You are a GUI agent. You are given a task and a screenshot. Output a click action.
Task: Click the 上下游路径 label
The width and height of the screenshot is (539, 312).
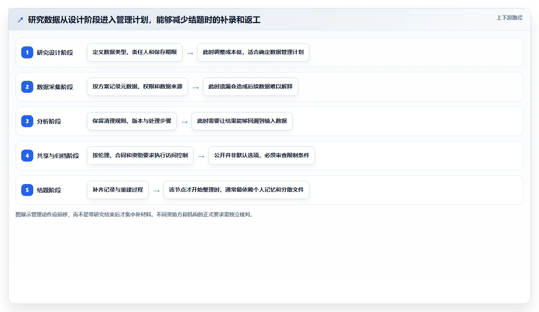[509, 18]
